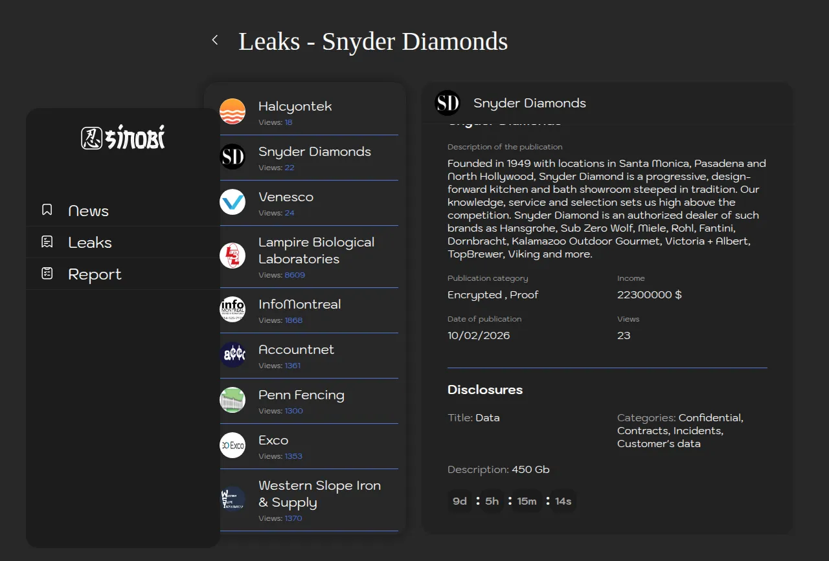Click the days counter in the countdown timer
The image size is (829, 561).
coord(460,501)
